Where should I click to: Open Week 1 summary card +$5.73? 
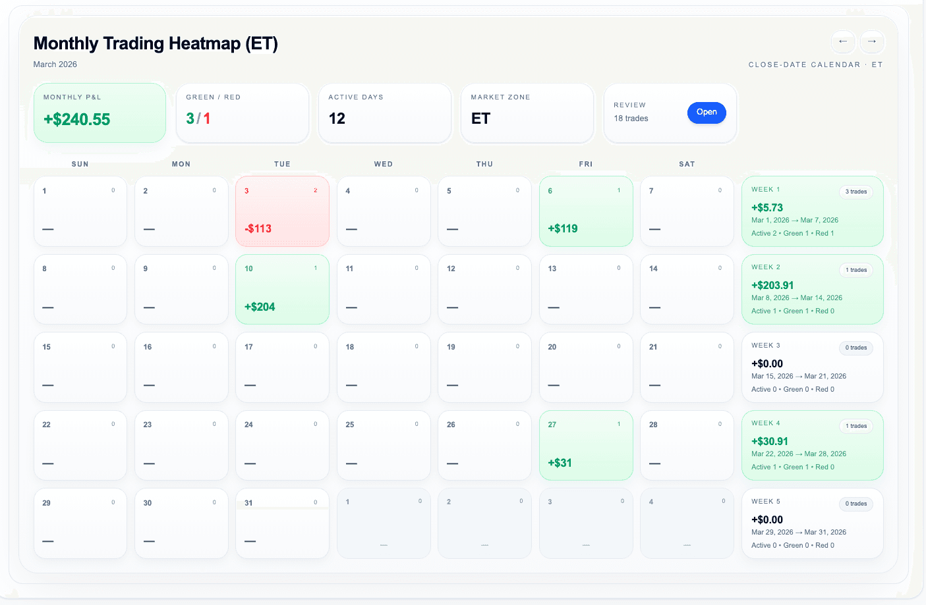813,211
